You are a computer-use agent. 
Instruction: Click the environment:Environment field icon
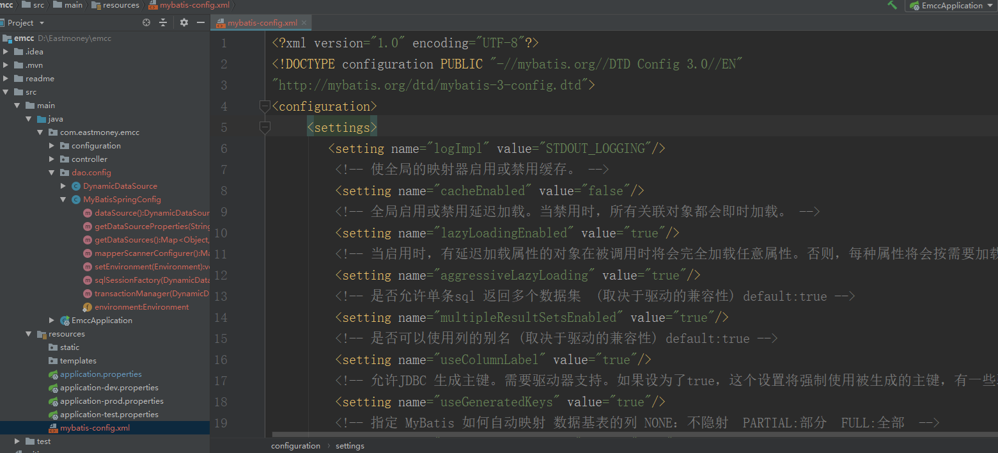88,307
